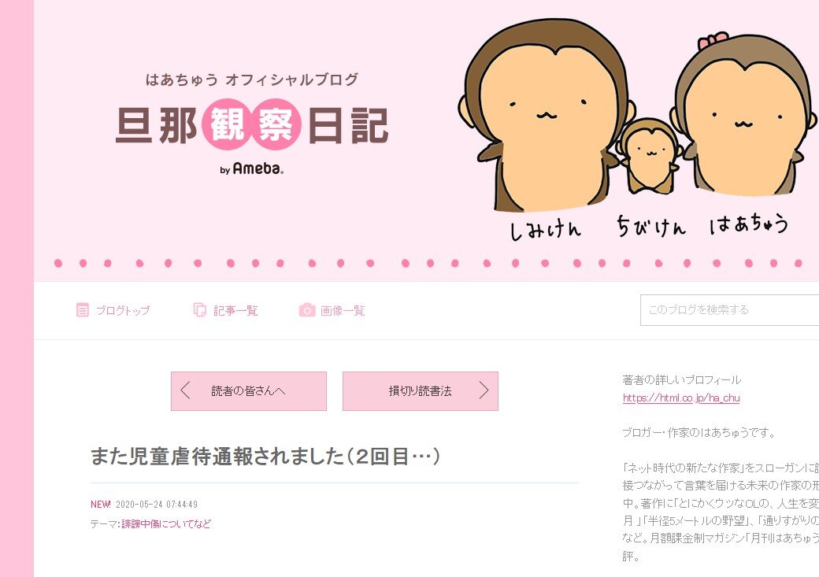Click the はあちゅう オフィシャルブログ header text

coord(252,80)
